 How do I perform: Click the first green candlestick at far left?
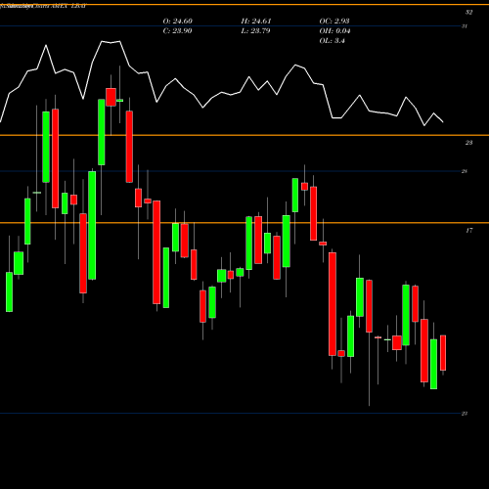coord(10,291)
